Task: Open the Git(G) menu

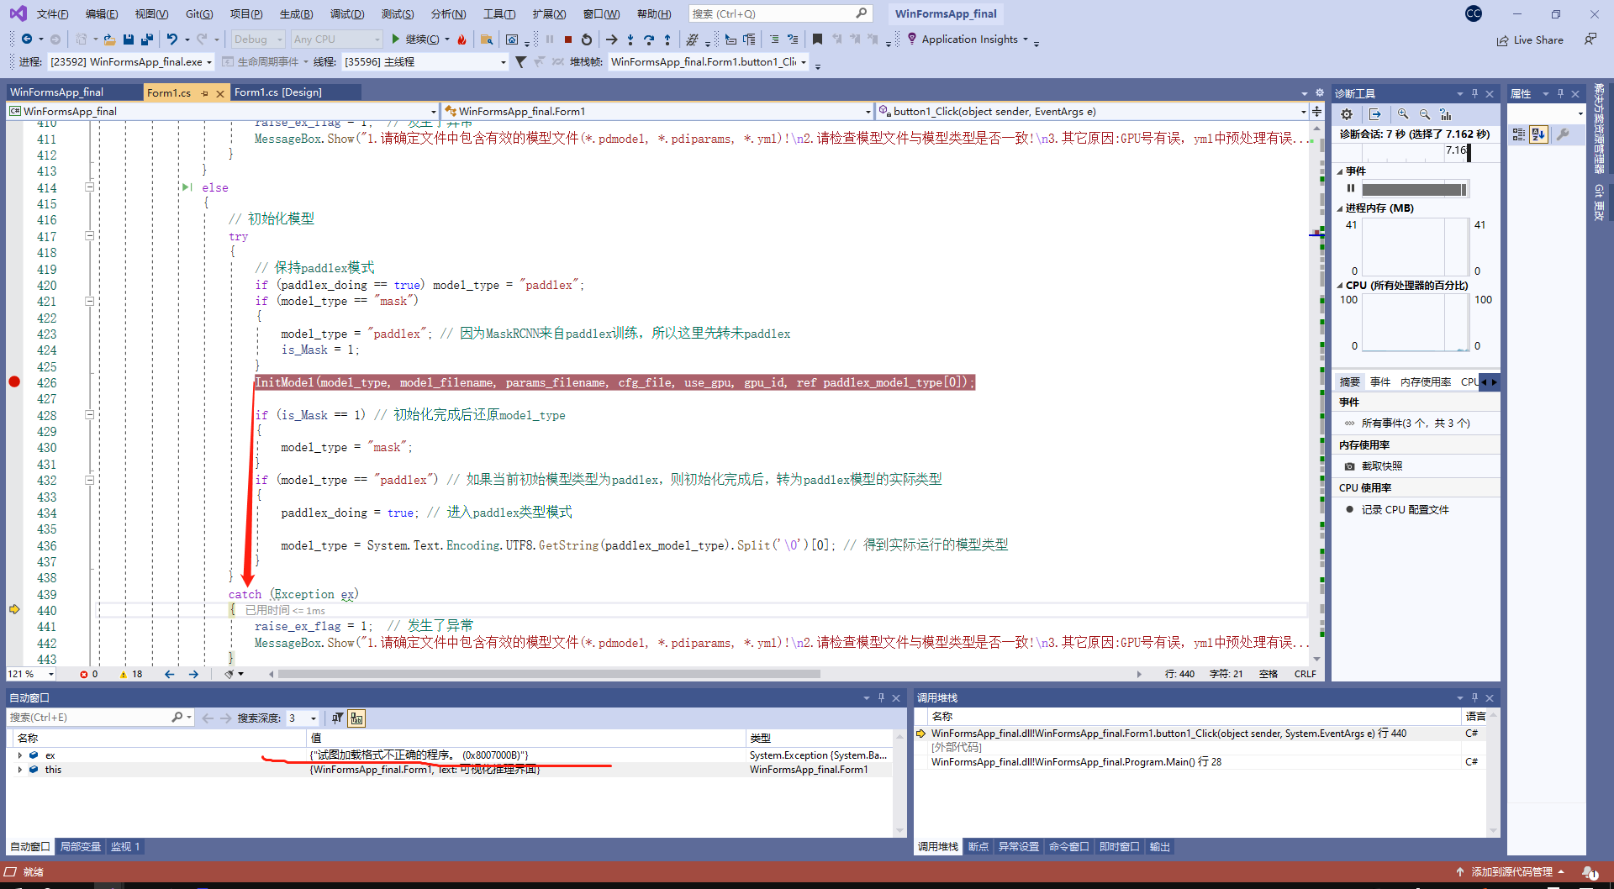Action: pyautogui.click(x=201, y=13)
